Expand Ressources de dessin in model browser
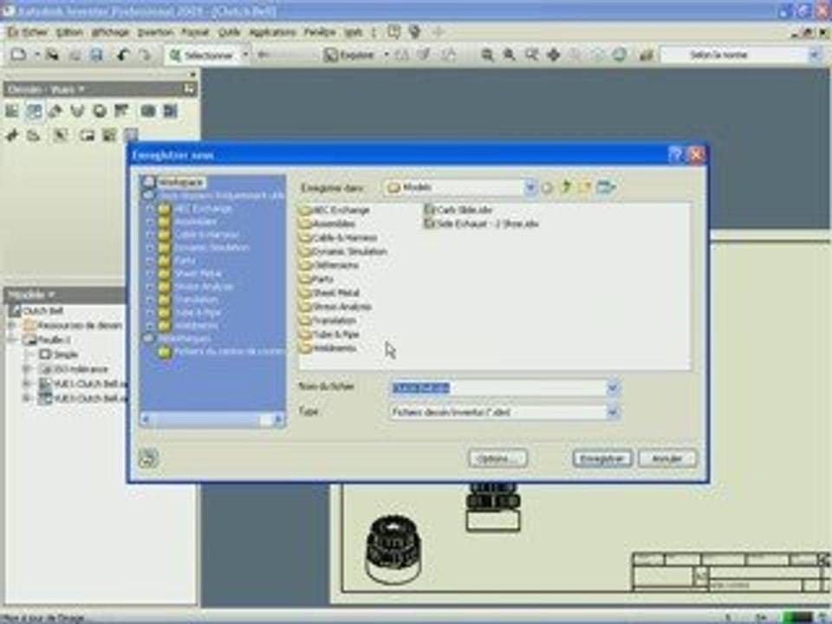This screenshot has width=832, height=624. click(x=12, y=325)
